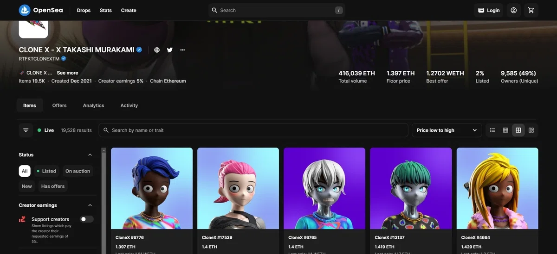Image resolution: width=557 pixels, height=254 pixels.
Task: Switch to the Activity tab
Action: (x=129, y=105)
